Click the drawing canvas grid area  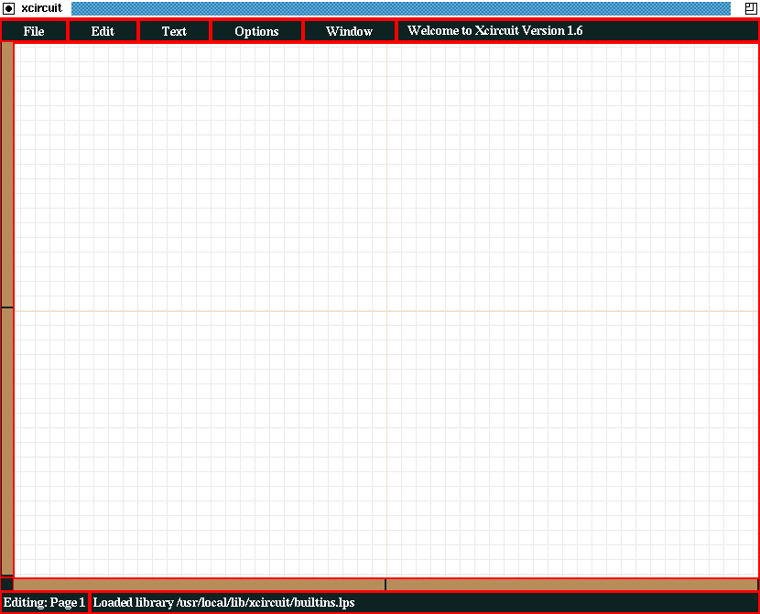point(386,310)
